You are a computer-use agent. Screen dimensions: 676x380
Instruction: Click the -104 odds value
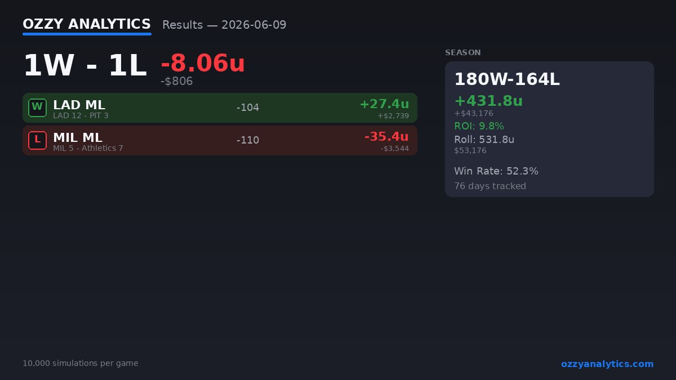tap(248, 108)
